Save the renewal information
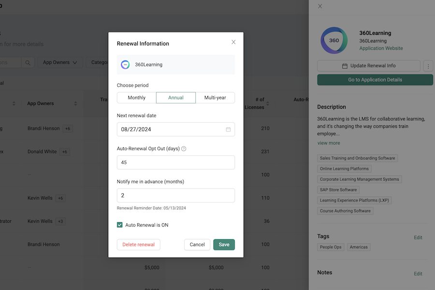Viewport: 435px width, 290px height. click(x=224, y=245)
